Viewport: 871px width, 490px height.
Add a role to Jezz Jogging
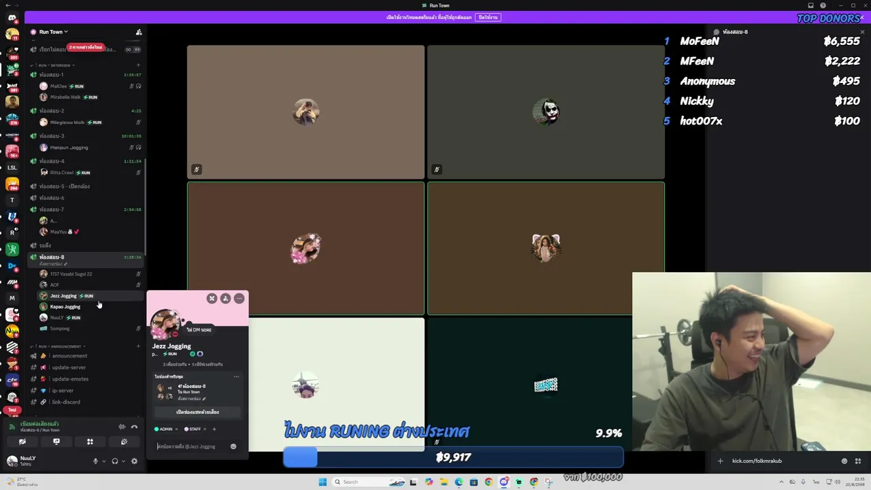tap(214, 429)
